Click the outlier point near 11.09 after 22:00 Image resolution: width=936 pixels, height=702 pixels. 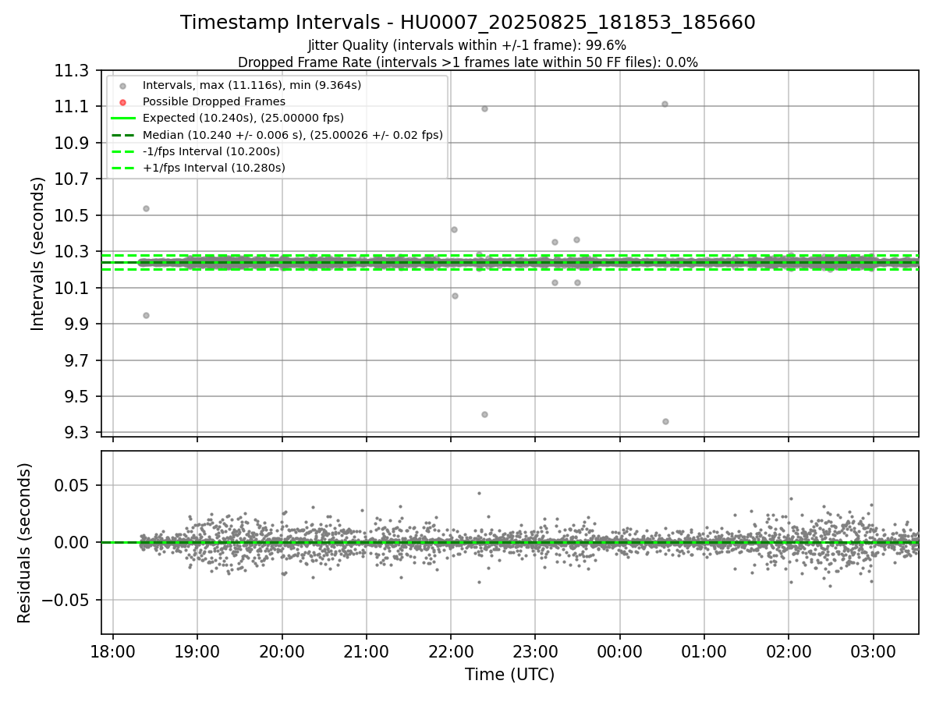[x=484, y=108]
